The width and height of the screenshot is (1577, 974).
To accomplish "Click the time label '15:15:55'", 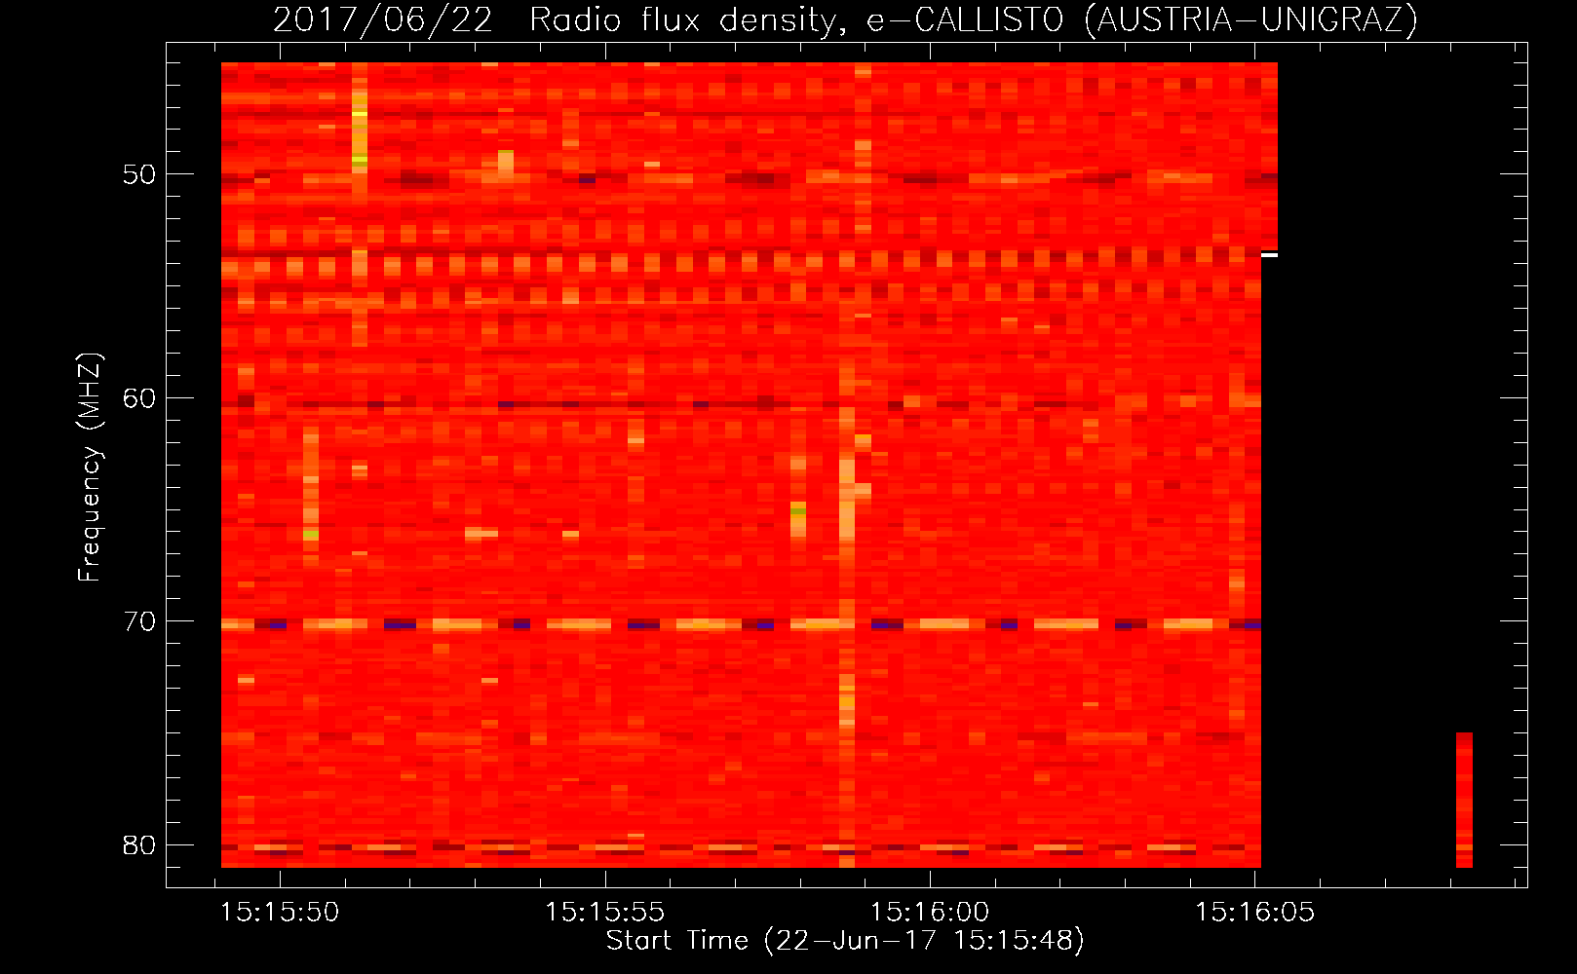I will 604,912.
